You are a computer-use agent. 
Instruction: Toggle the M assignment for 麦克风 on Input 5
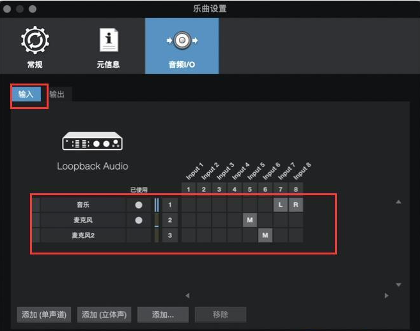coord(250,220)
